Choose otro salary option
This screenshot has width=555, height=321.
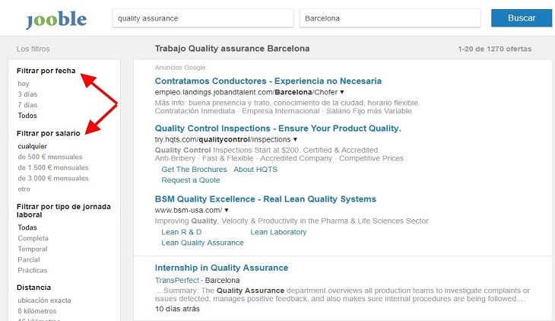pos(24,189)
